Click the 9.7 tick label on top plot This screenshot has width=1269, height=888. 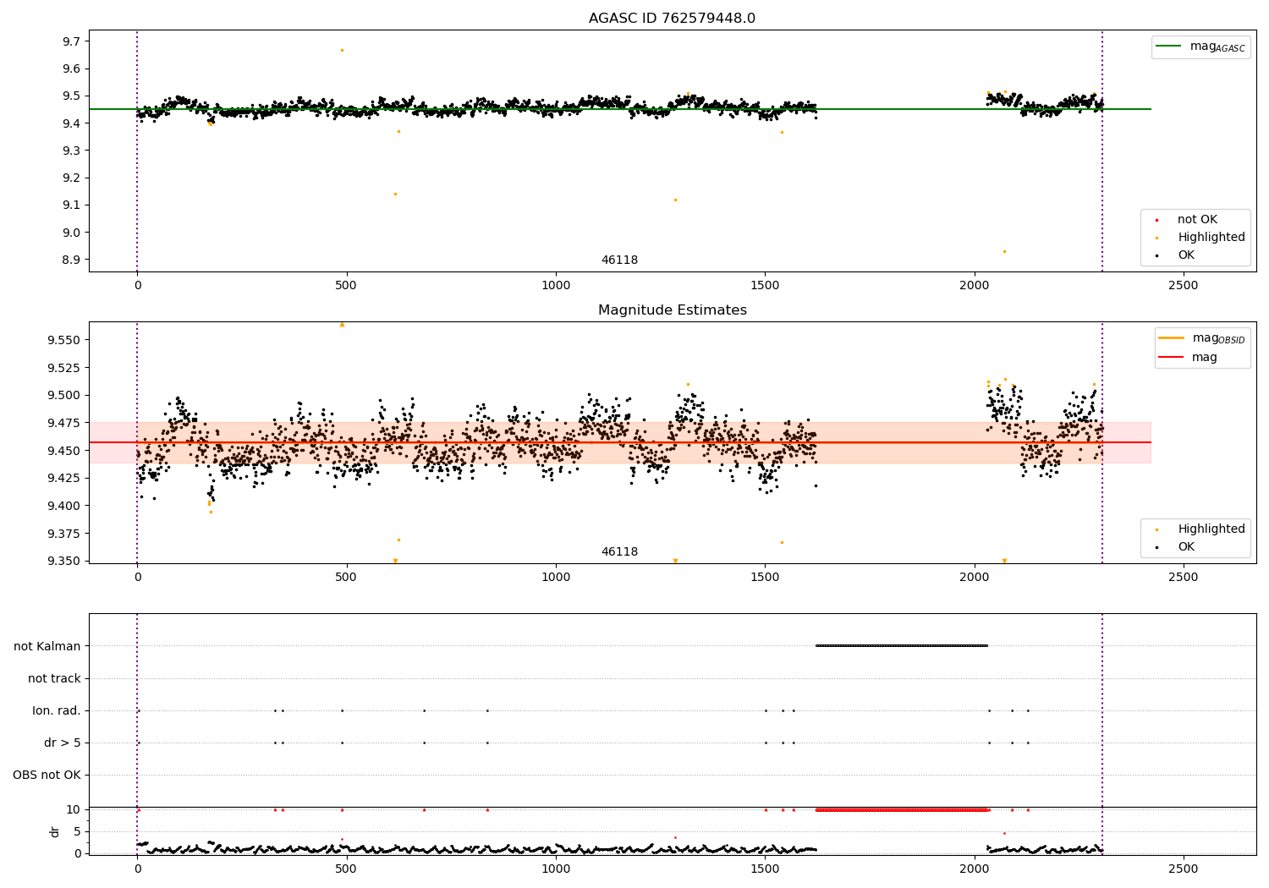pos(72,41)
